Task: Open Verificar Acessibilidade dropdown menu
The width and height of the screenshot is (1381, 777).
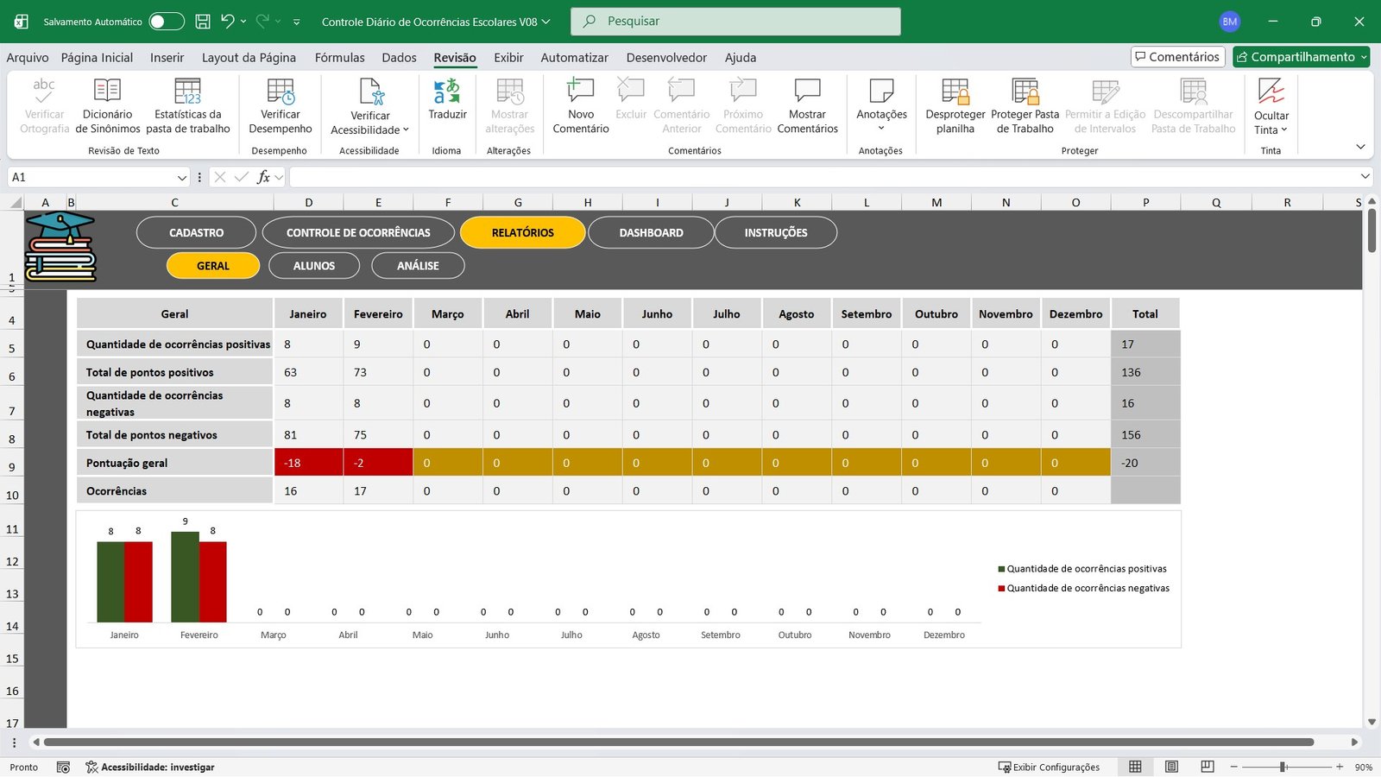Action: (x=370, y=129)
